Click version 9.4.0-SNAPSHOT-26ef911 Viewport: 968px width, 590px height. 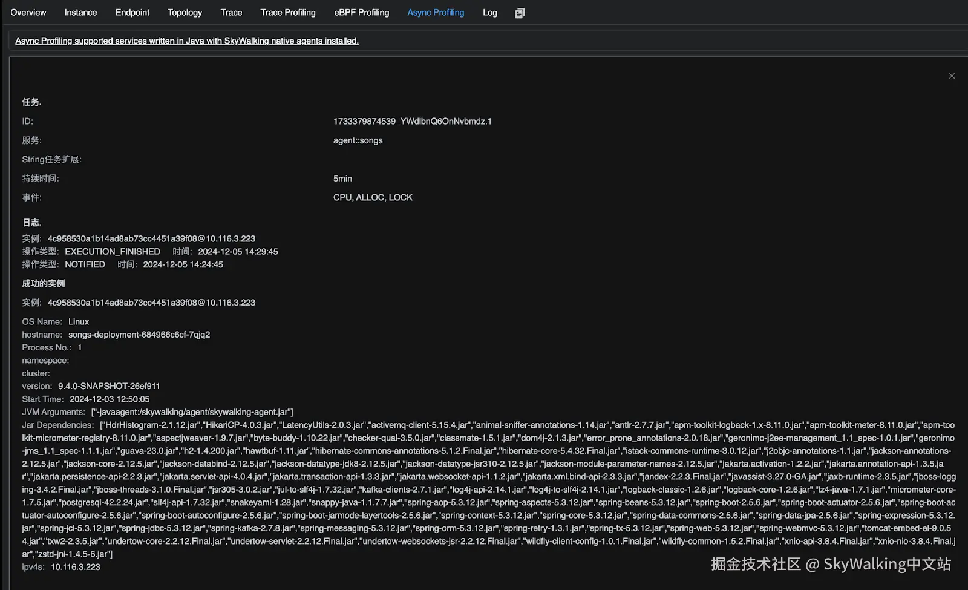[109, 386]
